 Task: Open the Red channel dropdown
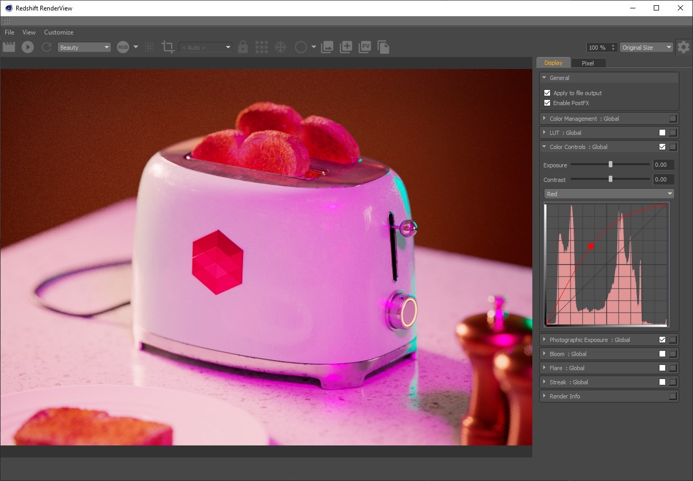point(609,194)
